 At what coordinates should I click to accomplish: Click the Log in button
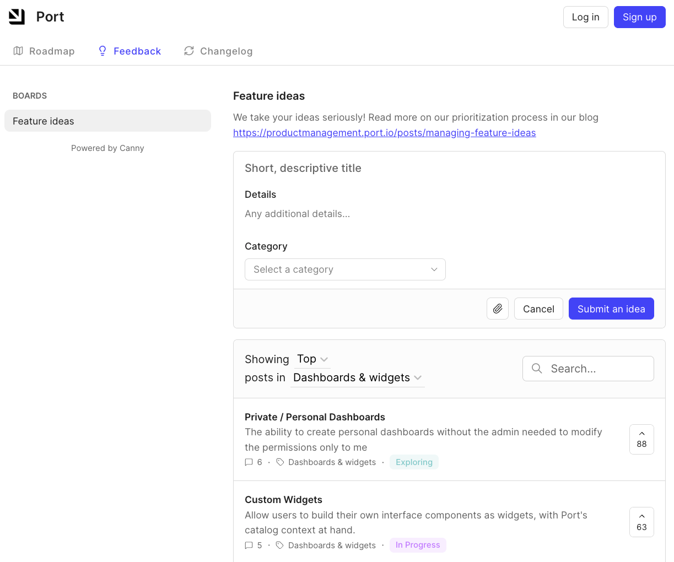click(585, 17)
